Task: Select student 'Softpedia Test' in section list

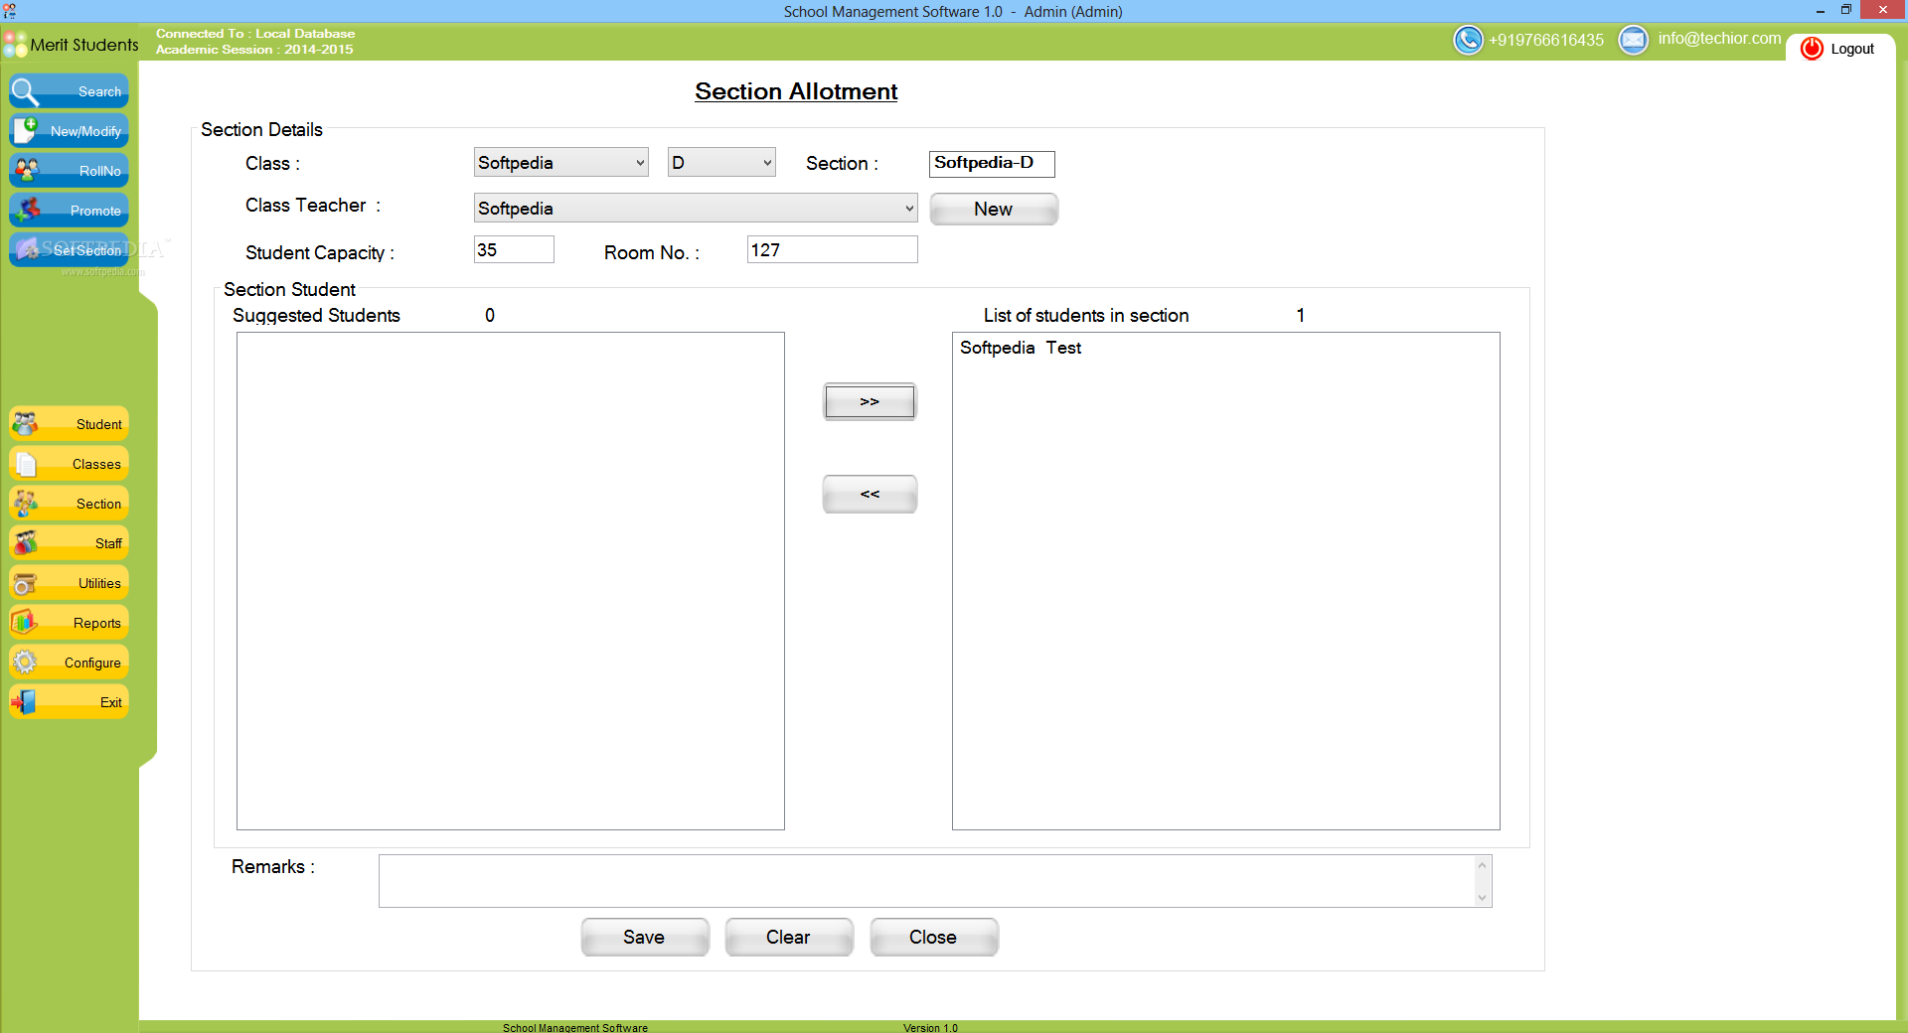Action: pos(1021,348)
